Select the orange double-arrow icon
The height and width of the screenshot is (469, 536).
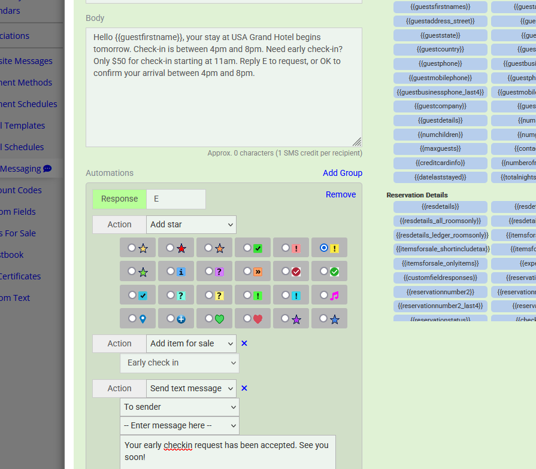247,271
